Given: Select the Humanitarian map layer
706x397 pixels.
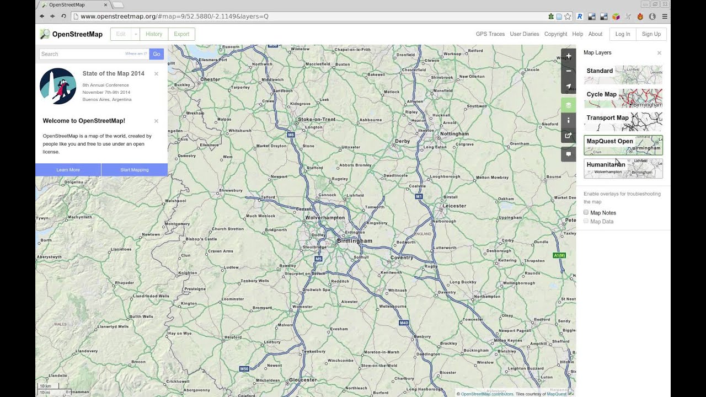Looking at the screenshot, I should (x=623, y=168).
